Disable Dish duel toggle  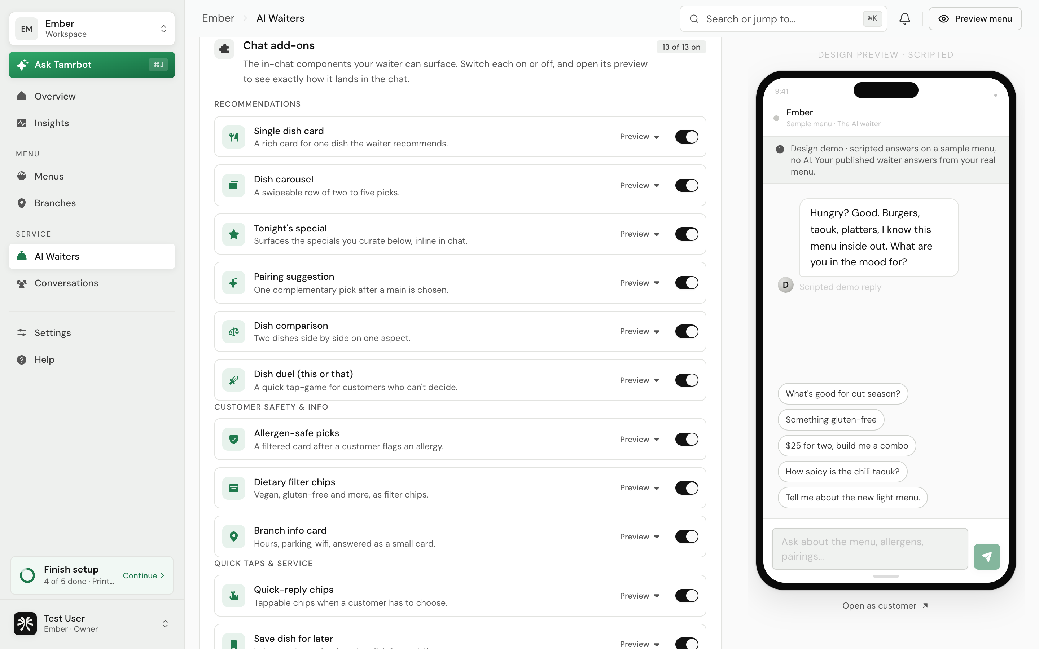687,380
